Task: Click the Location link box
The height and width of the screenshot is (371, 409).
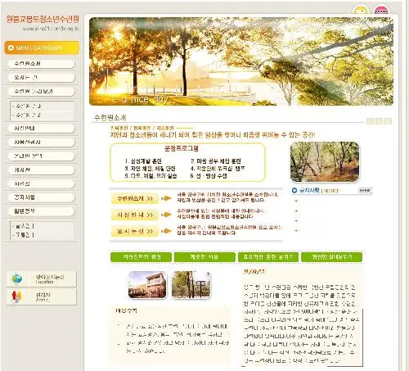Action: pos(42,279)
